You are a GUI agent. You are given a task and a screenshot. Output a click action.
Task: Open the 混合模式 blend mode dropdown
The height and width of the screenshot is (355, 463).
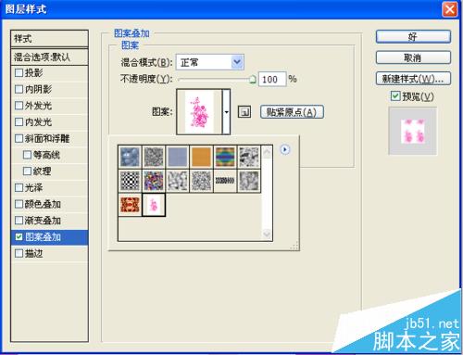(x=210, y=62)
